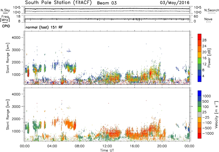Click the '16' label on Power colorbar

click(204, 58)
